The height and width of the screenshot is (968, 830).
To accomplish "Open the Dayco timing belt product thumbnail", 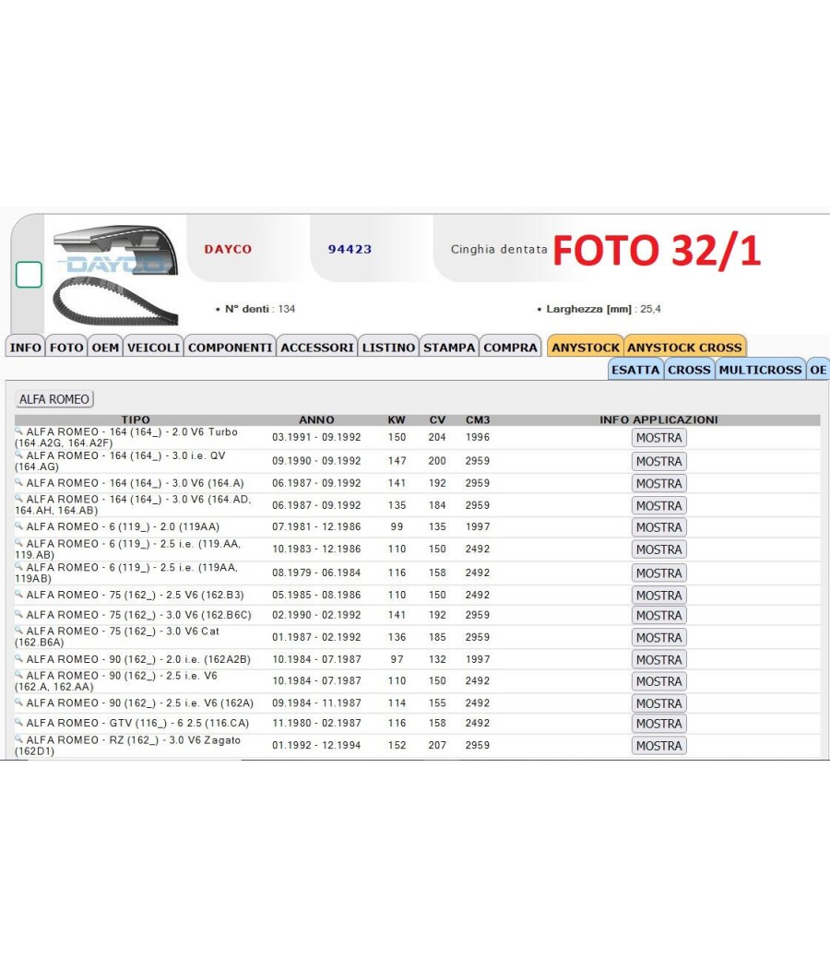I will click(x=115, y=276).
